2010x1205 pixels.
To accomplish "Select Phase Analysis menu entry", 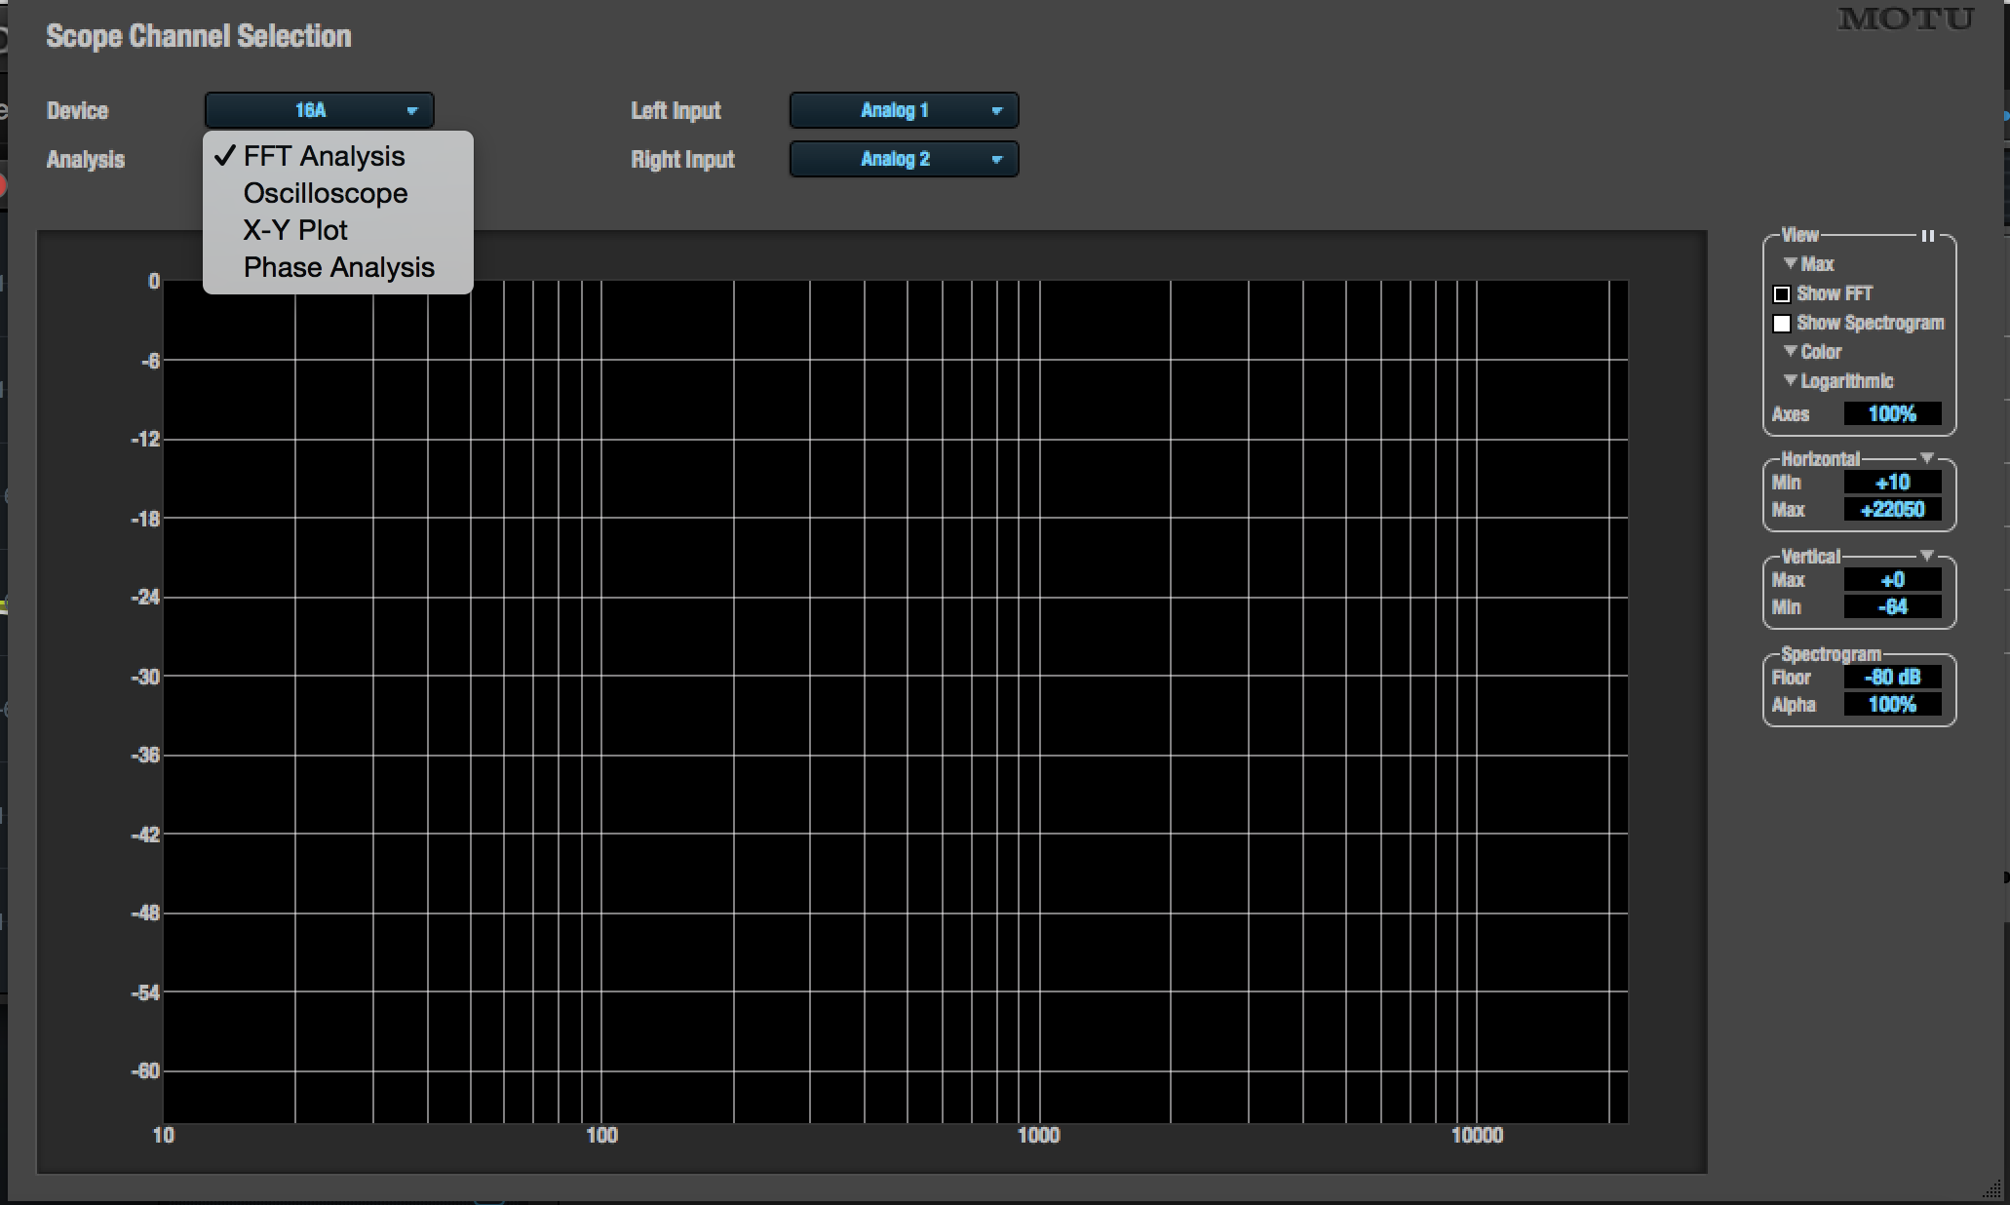I will pyautogui.click(x=338, y=267).
